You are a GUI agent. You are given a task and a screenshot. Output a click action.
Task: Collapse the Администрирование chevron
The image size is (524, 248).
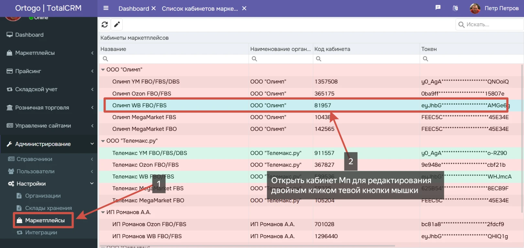click(92, 144)
